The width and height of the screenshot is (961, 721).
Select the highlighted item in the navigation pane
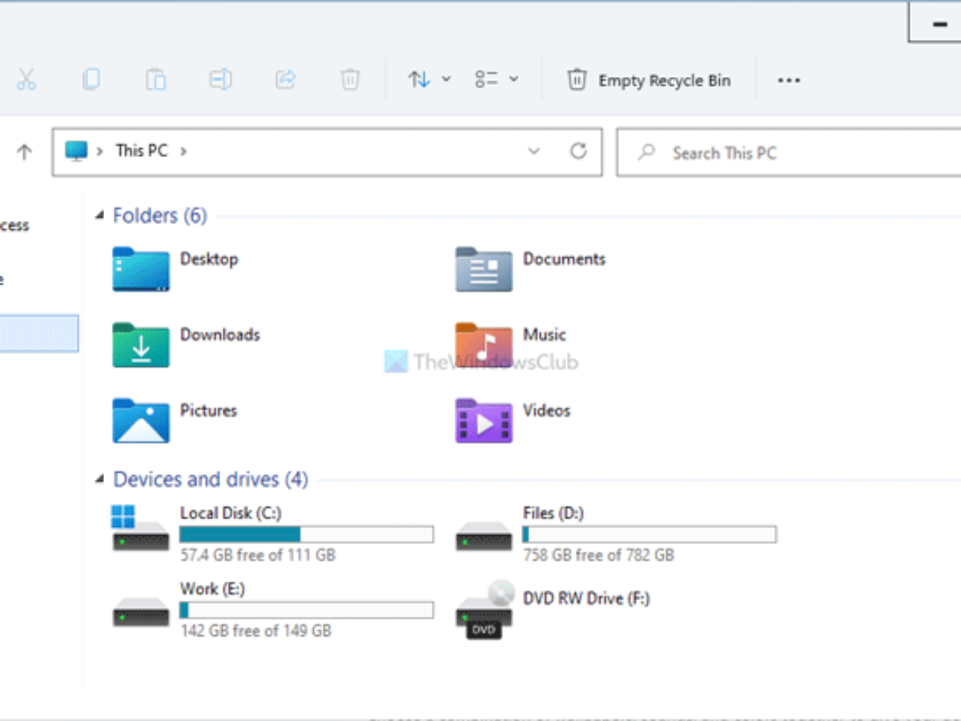tap(39, 333)
